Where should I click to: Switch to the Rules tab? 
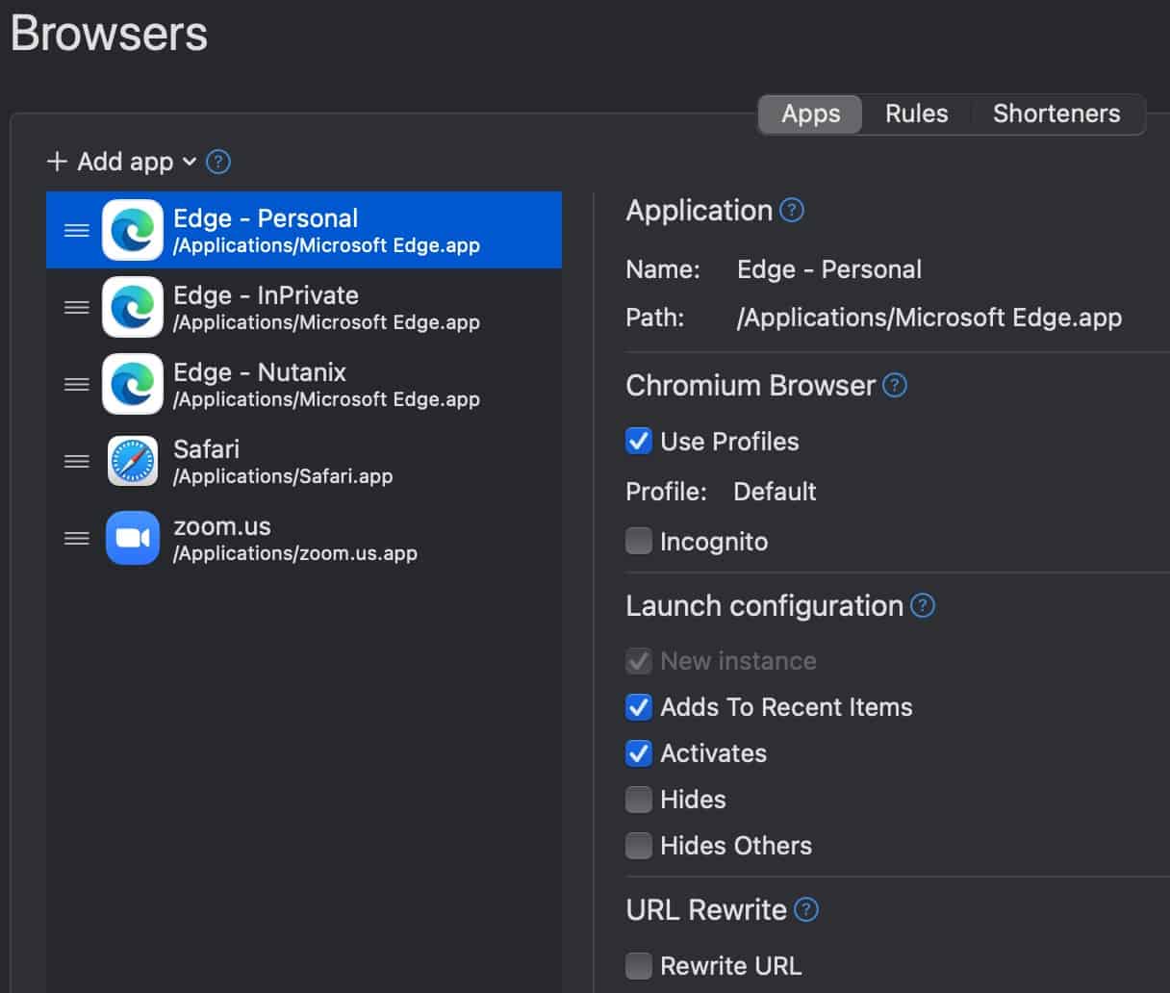[x=916, y=114]
